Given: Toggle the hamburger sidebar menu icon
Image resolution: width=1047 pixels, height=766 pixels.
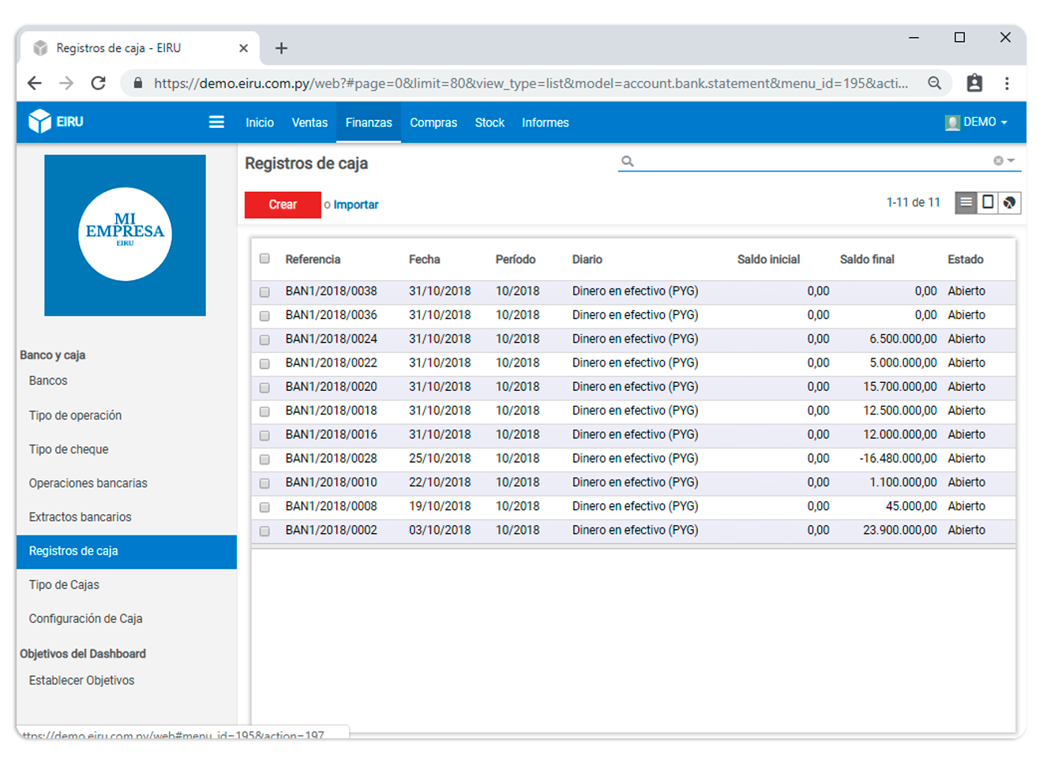Looking at the screenshot, I should pyautogui.click(x=216, y=122).
